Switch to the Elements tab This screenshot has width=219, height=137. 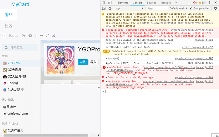point(123,3)
